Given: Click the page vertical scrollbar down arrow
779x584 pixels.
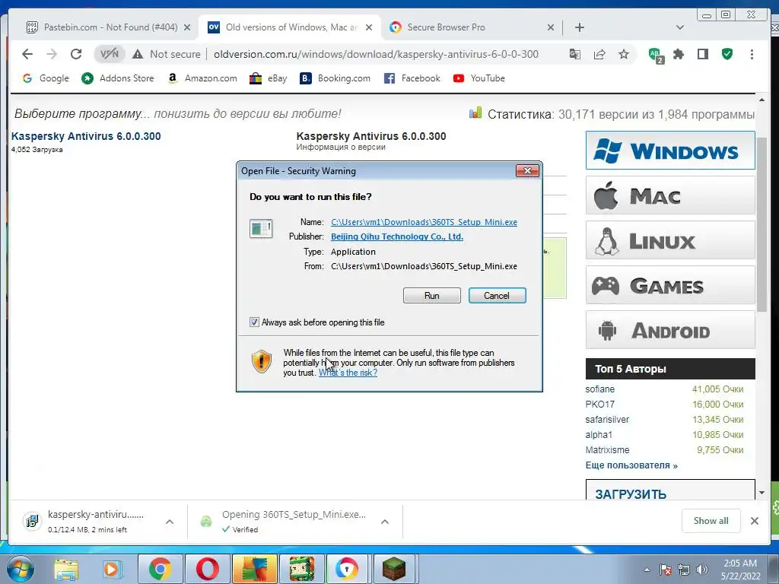Looking at the screenshot, I should (762, 493).
